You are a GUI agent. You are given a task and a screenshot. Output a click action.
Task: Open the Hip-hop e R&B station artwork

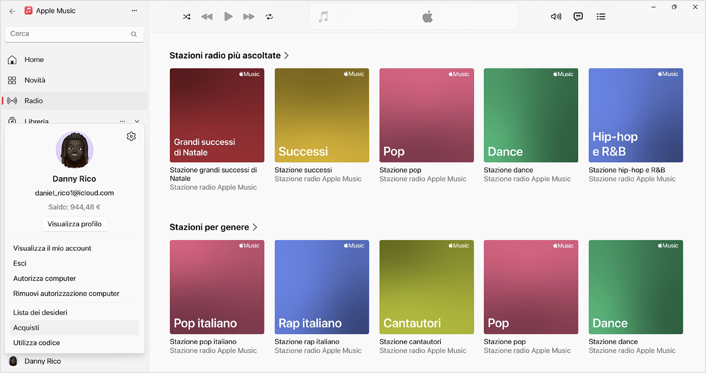pos(636,115)
